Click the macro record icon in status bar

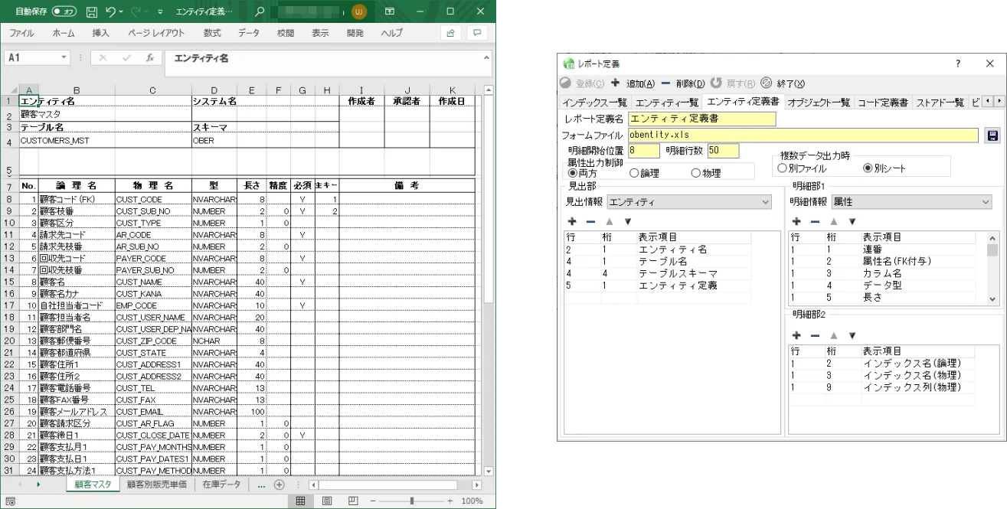click(x=10, y=501)
